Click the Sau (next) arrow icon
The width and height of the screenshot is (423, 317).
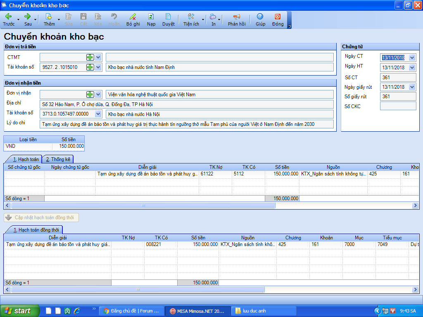[x=28, y=17]
